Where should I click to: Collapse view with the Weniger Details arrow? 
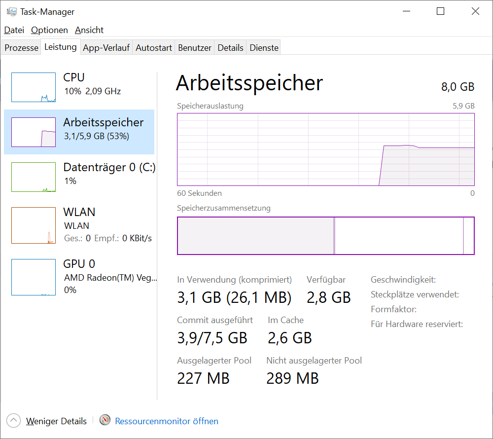(x=14, y=421)
